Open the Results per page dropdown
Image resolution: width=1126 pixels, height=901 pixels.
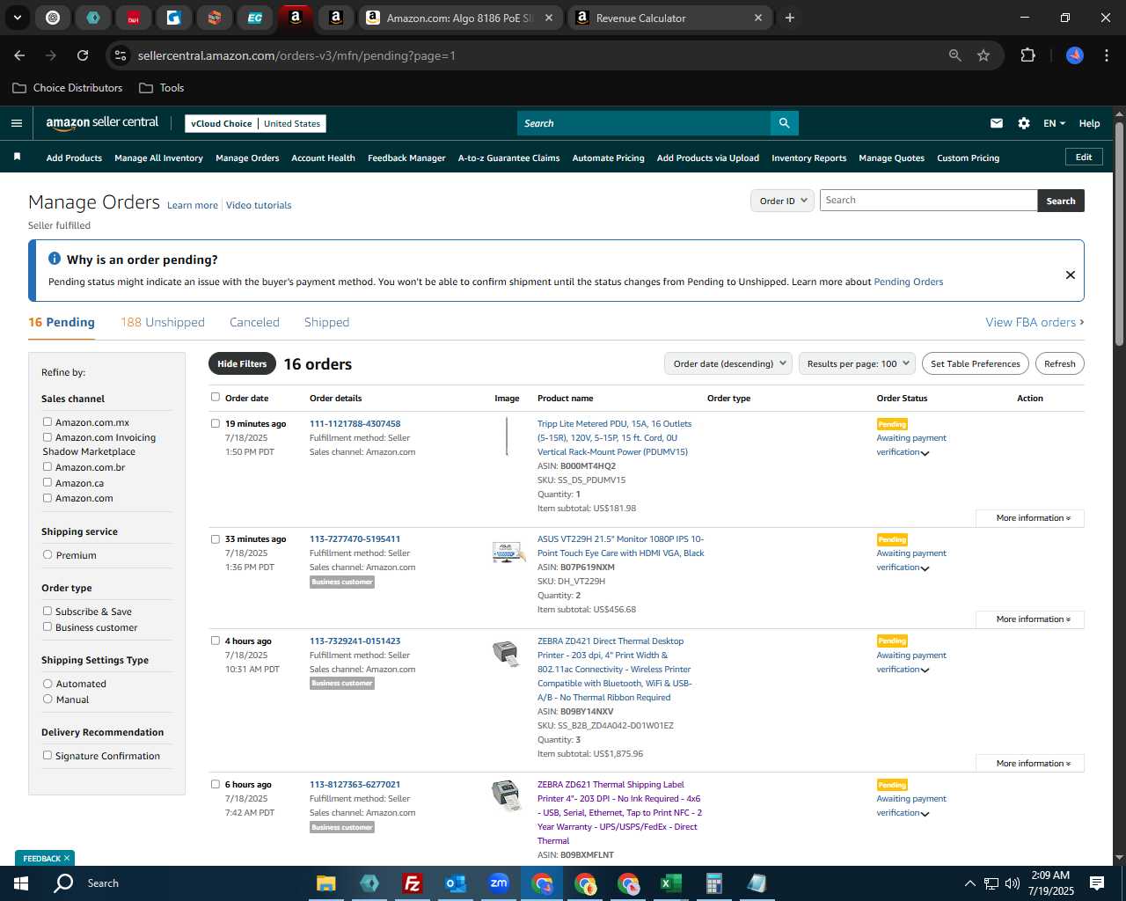pos(857,363)
